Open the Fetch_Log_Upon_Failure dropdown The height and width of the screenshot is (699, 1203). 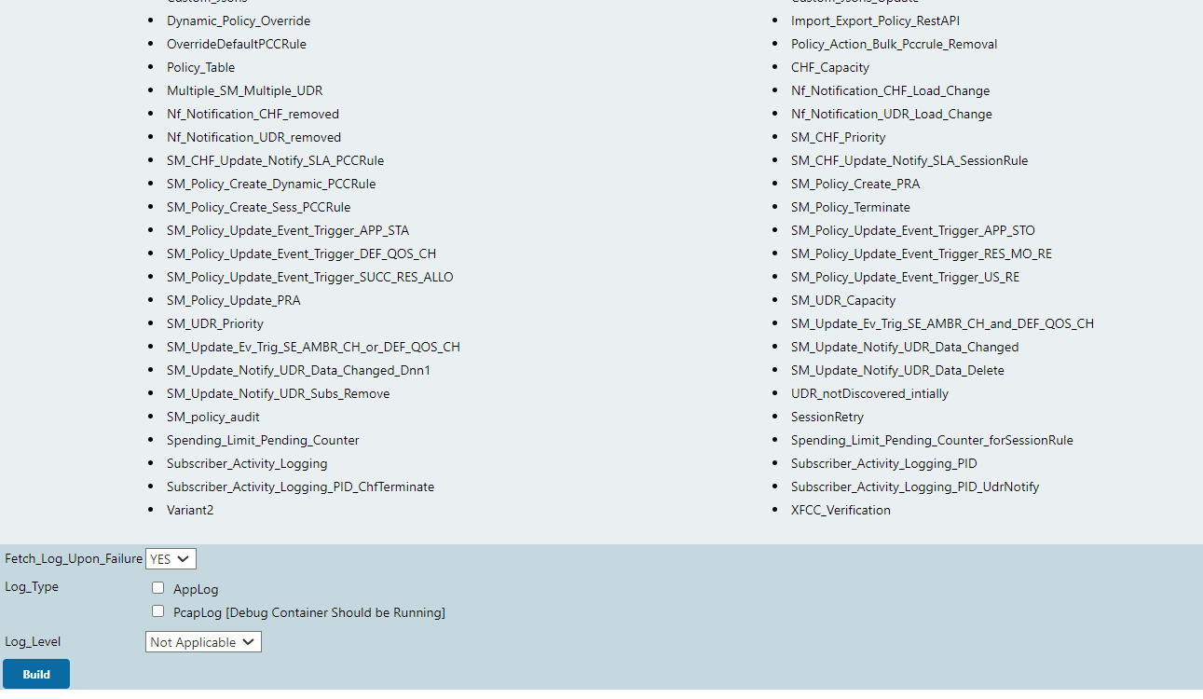(x=171, y=558)
